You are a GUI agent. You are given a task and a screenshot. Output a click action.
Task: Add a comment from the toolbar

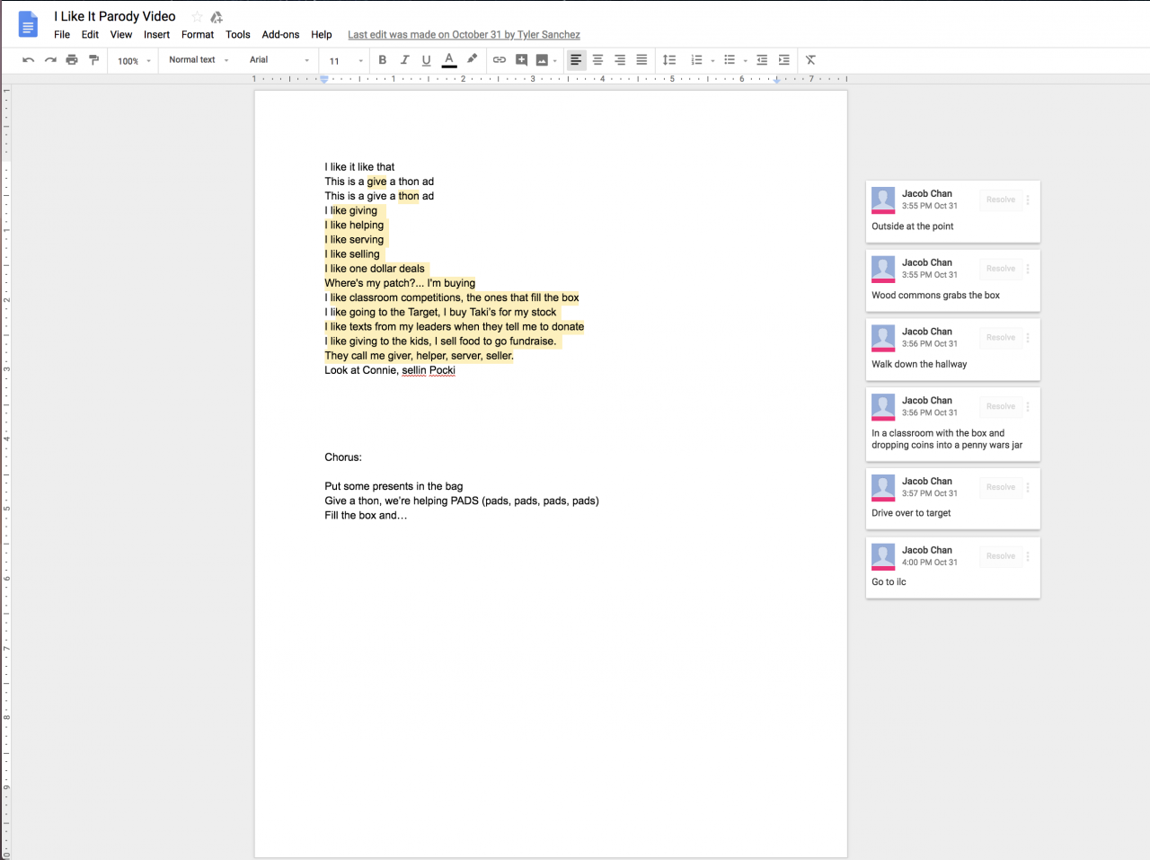(x=521, y=60)
